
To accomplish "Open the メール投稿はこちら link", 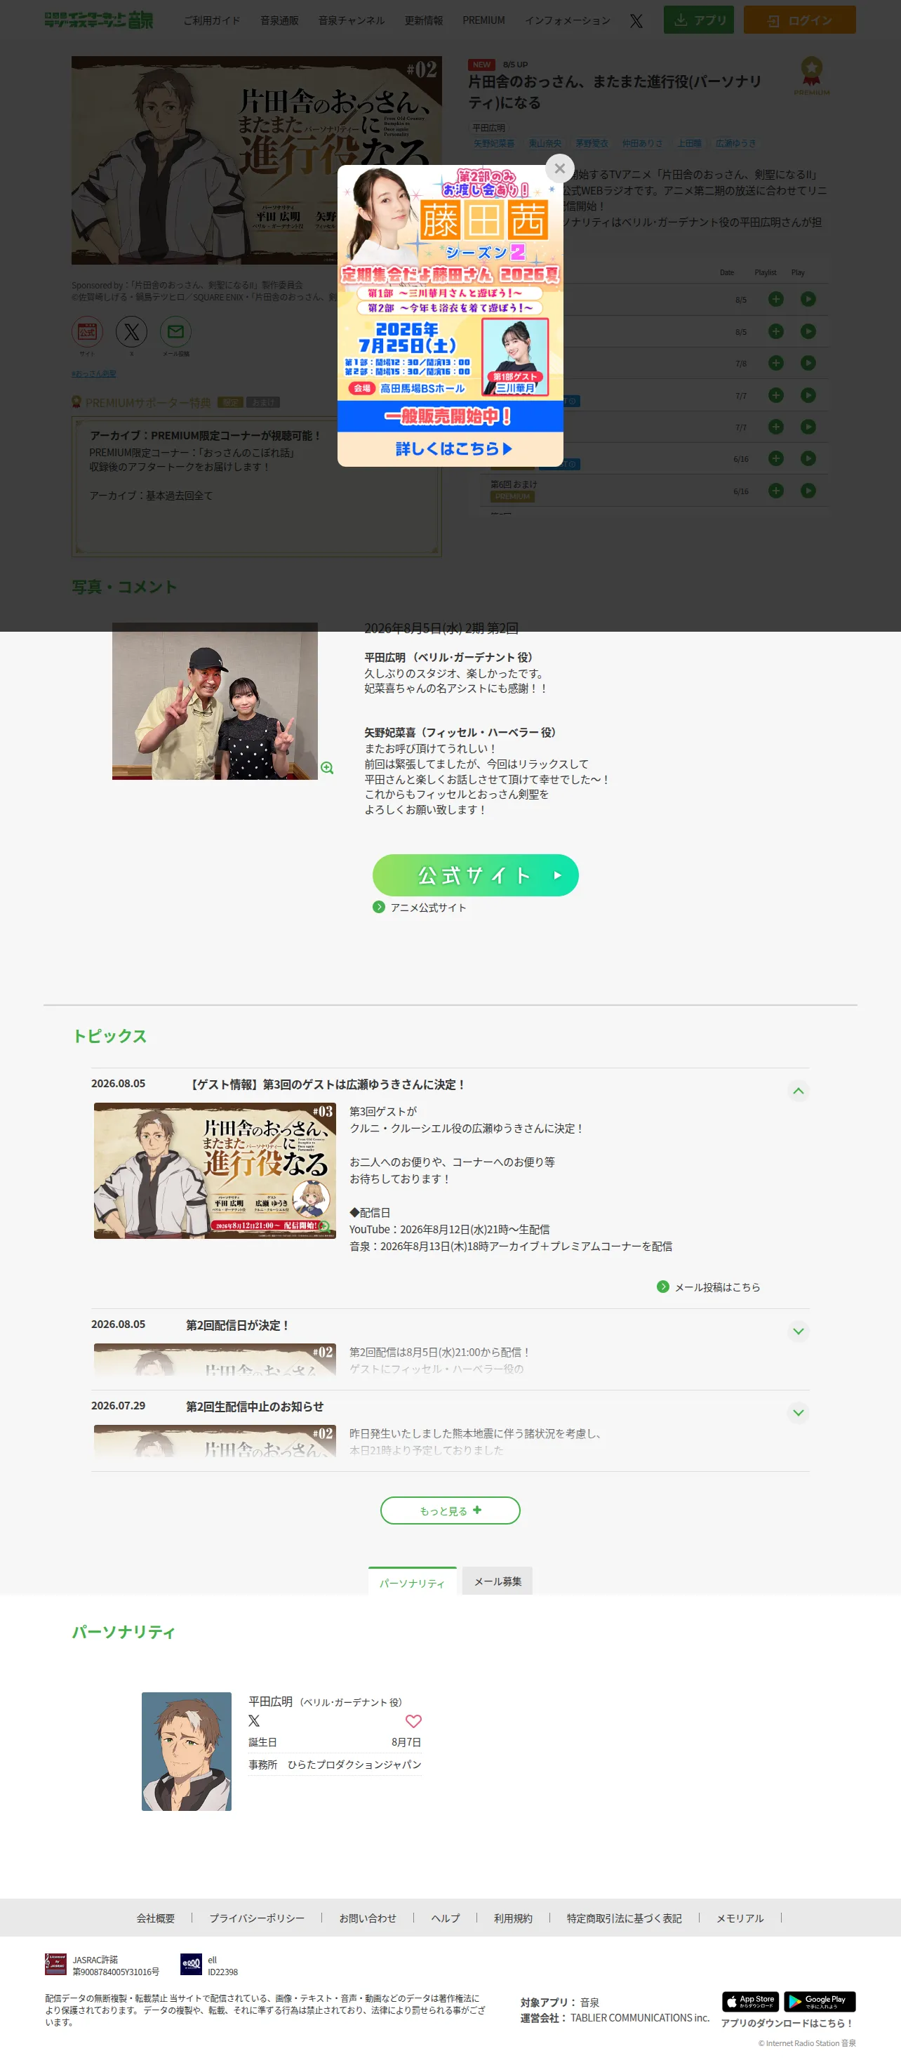I will pos(709,1287).
